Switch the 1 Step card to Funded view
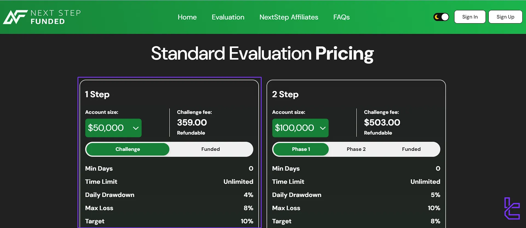Screen dimensions: 526x228 click(x=210, y=149)
